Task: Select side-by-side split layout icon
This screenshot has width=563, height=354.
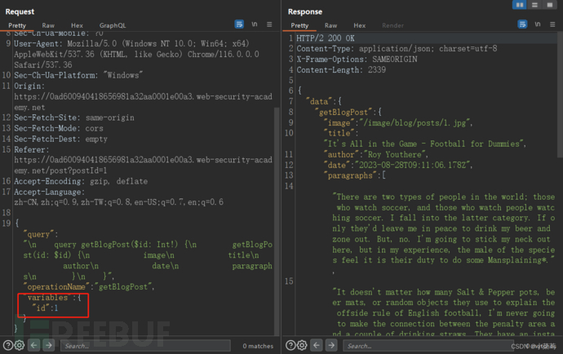Action: point(521,5)
